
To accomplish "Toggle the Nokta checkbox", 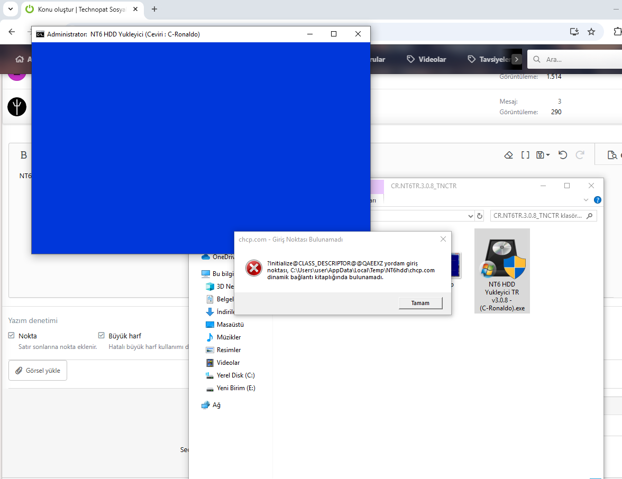I will (12, 335).
